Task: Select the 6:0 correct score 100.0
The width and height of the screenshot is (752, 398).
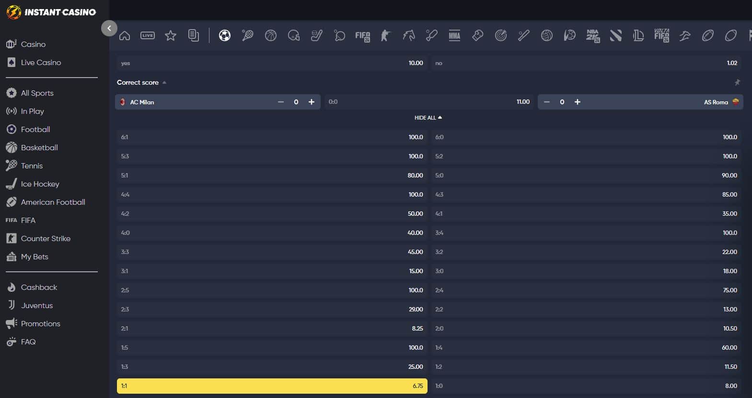Action: coord(586,137)
